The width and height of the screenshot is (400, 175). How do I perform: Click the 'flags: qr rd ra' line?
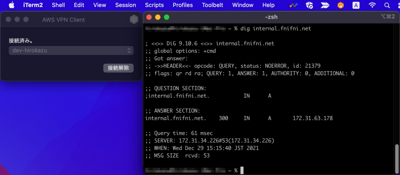pyautogui.click(x=250, y=73)
